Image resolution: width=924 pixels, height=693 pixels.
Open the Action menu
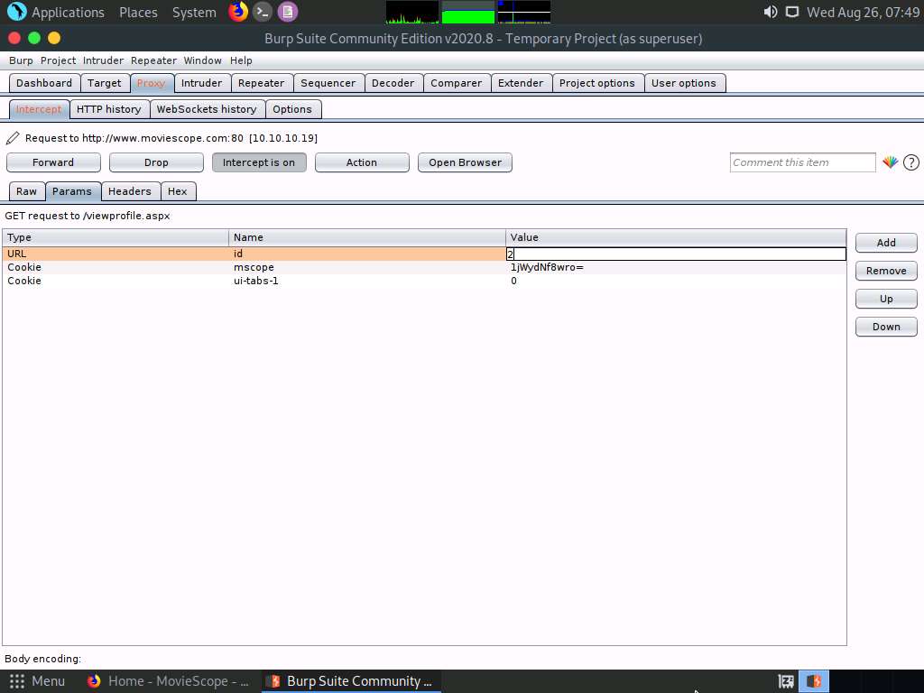point(361,162)
